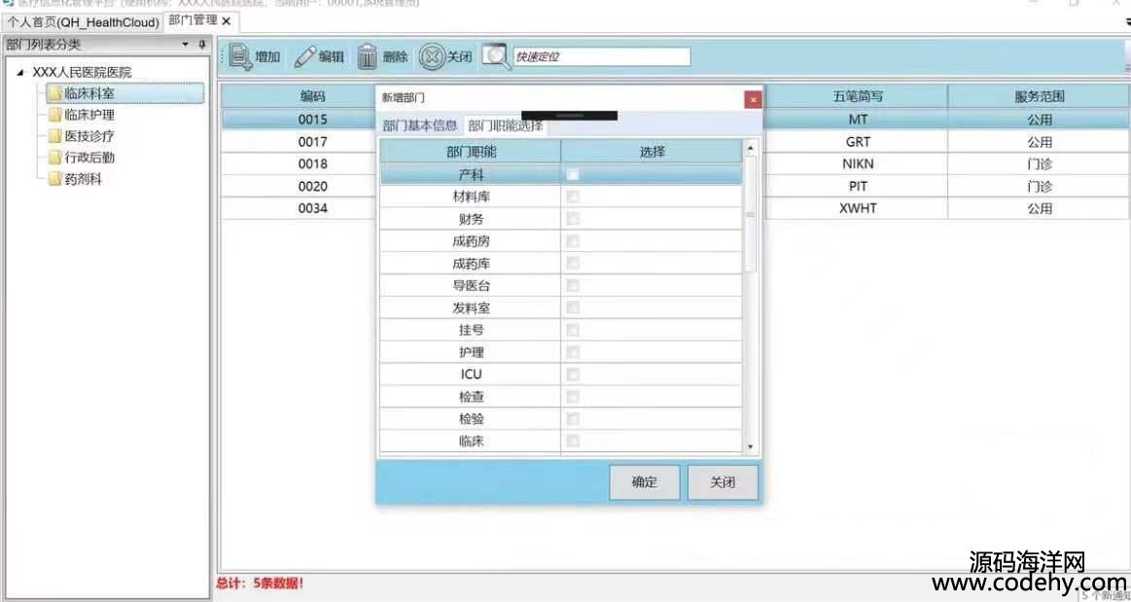The image size is (1131, 602).
Task: Check the 产科 function checkbox
Action: pyautogui.click(x=573, y=175)
